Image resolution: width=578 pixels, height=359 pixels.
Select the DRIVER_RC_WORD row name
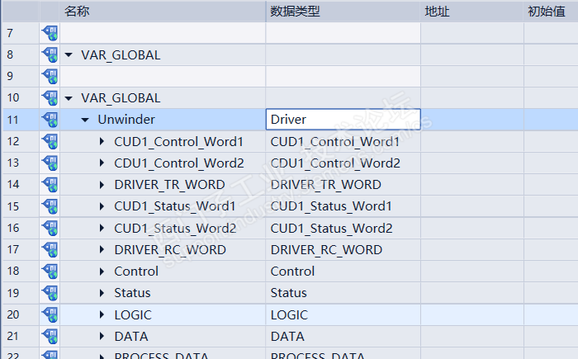[x=169, y=250]
